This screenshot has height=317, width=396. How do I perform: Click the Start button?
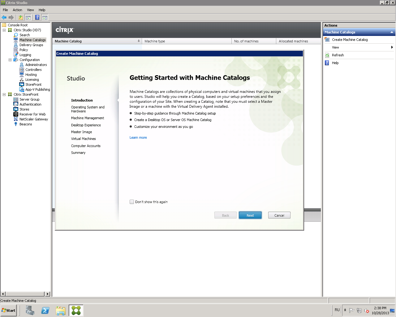8,310
